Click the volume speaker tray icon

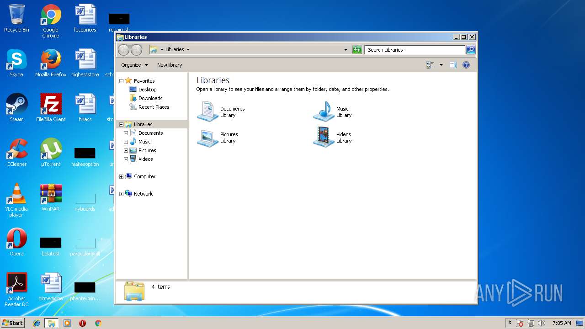[541, 323]
